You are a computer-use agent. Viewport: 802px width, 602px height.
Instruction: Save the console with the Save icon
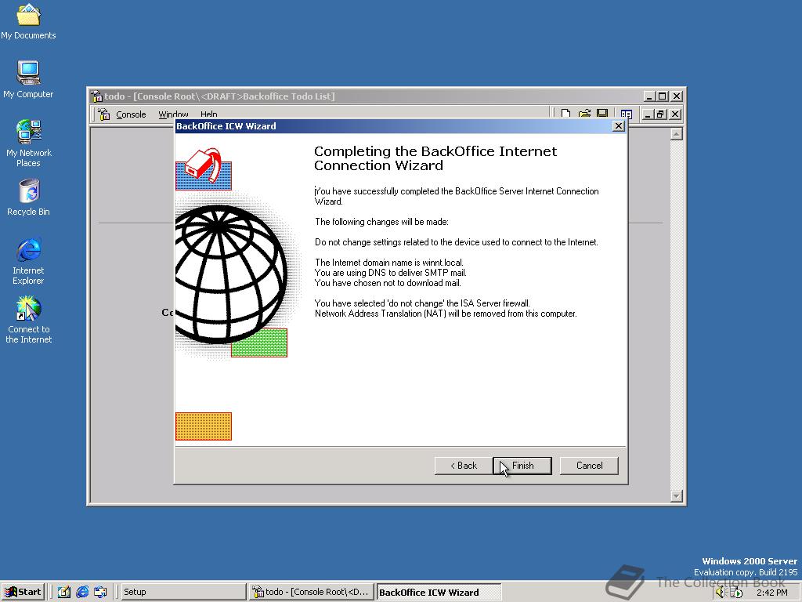pos(602,114)
